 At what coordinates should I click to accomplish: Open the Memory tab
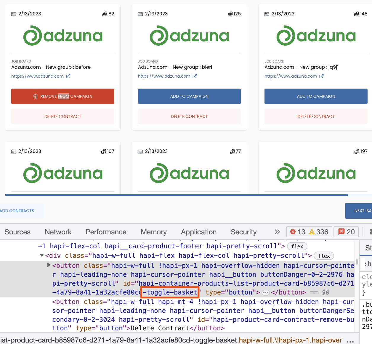[154, 232]
